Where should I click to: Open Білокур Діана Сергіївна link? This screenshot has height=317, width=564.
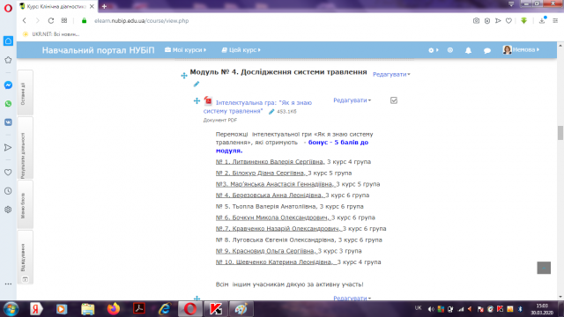(x=261, y=173)
